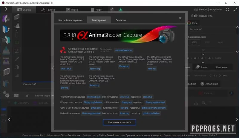Open qtav.org link under QtAV description
The image size is (239, 138).
[65, 88]
